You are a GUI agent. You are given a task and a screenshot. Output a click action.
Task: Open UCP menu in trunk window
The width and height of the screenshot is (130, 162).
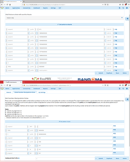tap(60, 88)
